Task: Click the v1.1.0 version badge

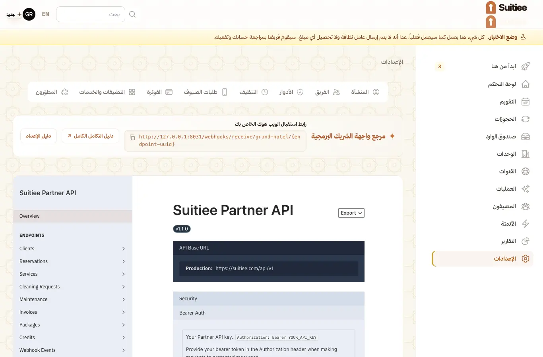Action: 182,229
